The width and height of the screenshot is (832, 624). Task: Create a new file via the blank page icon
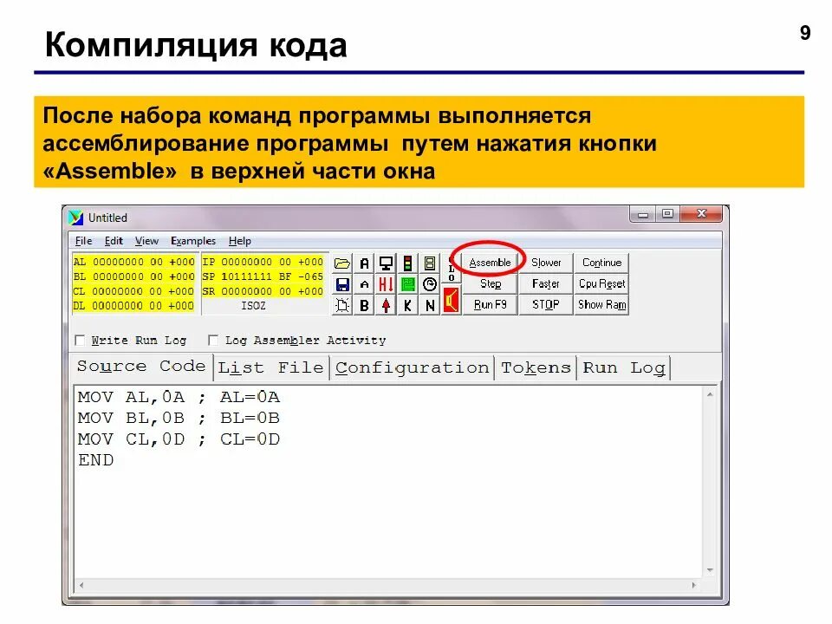[x=341, y=303]
